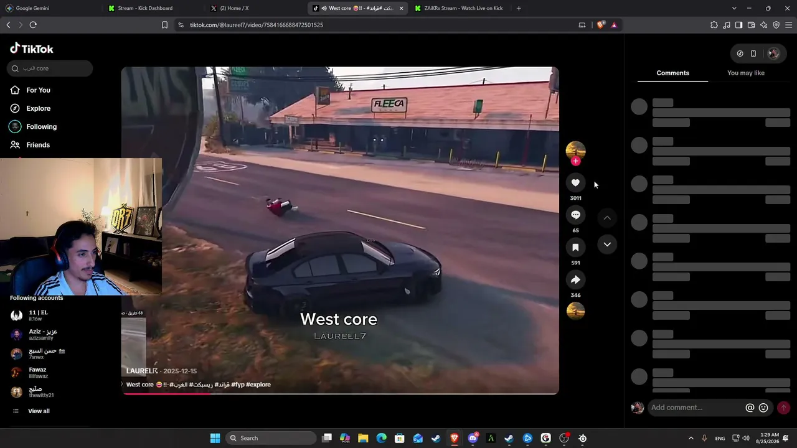Open the ENG language indicator
This screenshot has height=448, width=797.
[720, 438]
